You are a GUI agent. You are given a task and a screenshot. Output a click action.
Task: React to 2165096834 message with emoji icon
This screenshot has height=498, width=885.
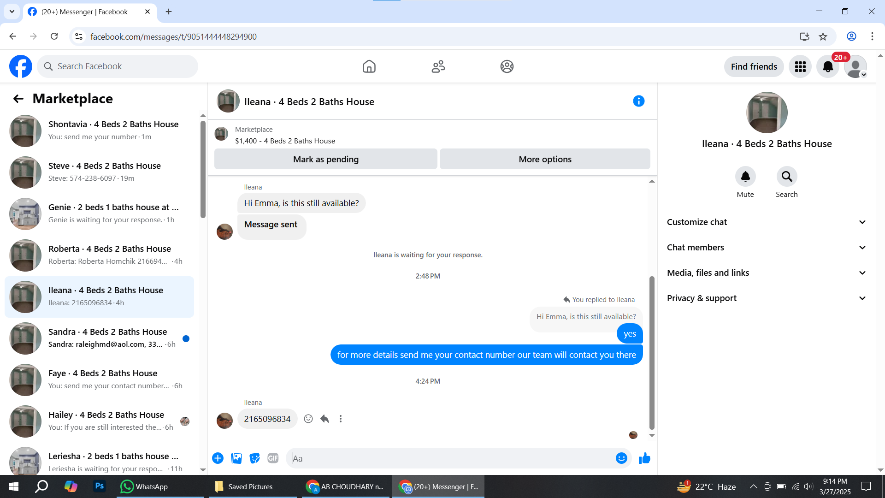click(x=308, y=419)
